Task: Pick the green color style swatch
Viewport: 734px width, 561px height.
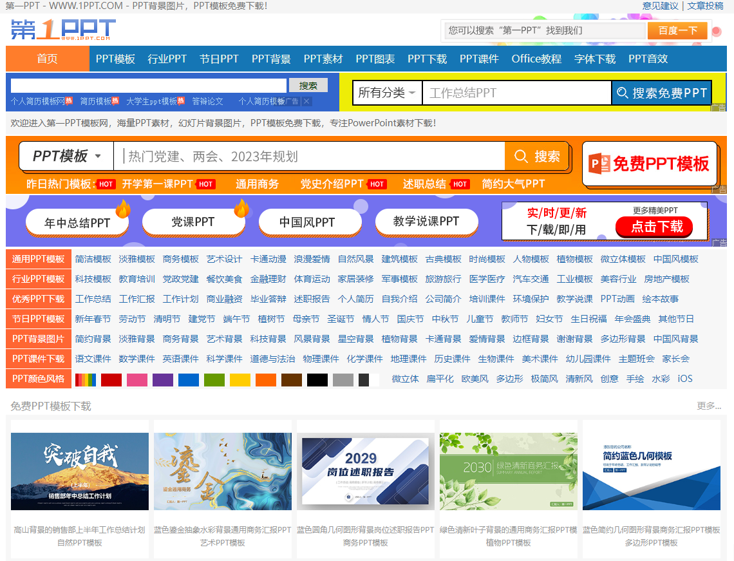Action: 214,379
